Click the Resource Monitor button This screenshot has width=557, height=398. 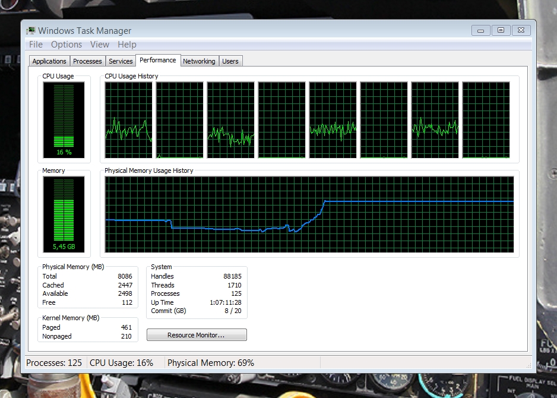pos(197,335)
